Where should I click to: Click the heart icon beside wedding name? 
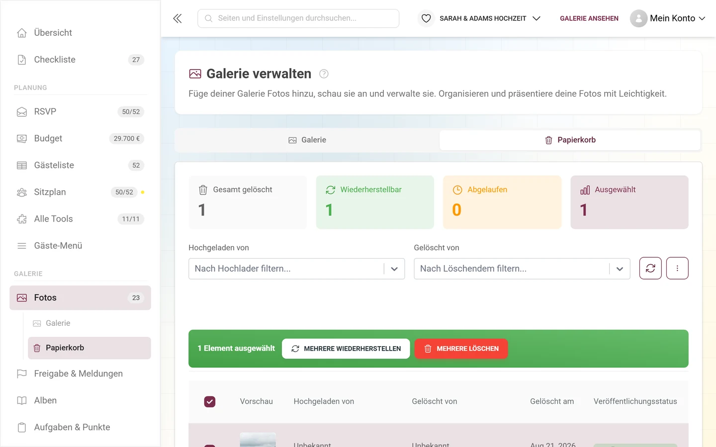point(426,18)
